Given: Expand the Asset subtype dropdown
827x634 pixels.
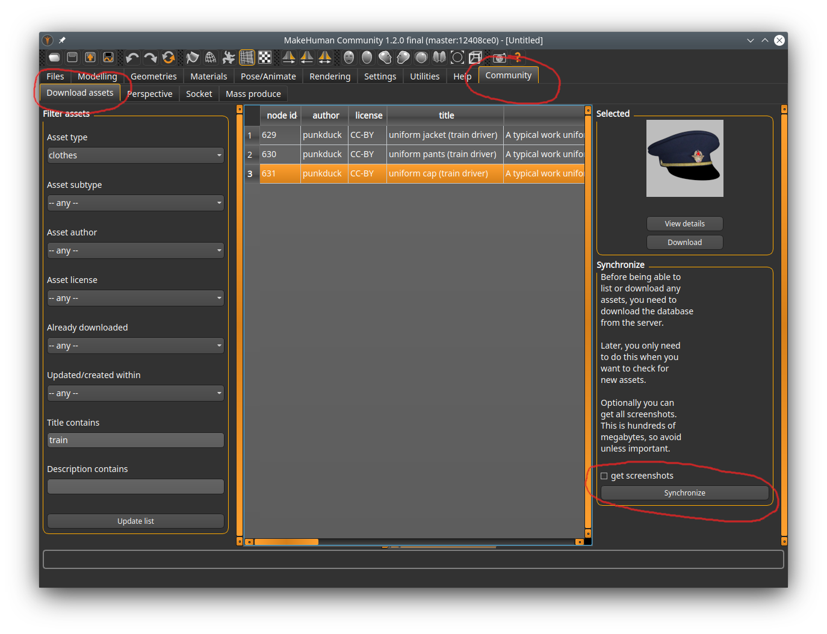Looking at the screenshot, I should coord(135,203).
